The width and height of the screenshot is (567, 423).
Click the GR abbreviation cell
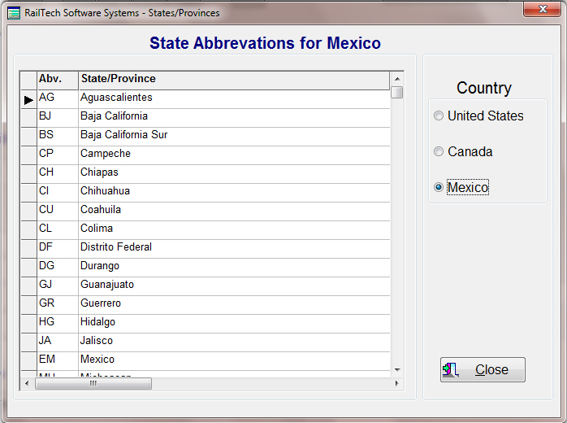point(58,305)
